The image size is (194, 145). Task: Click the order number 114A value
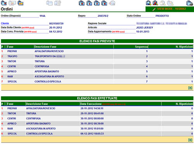[42, 16]
